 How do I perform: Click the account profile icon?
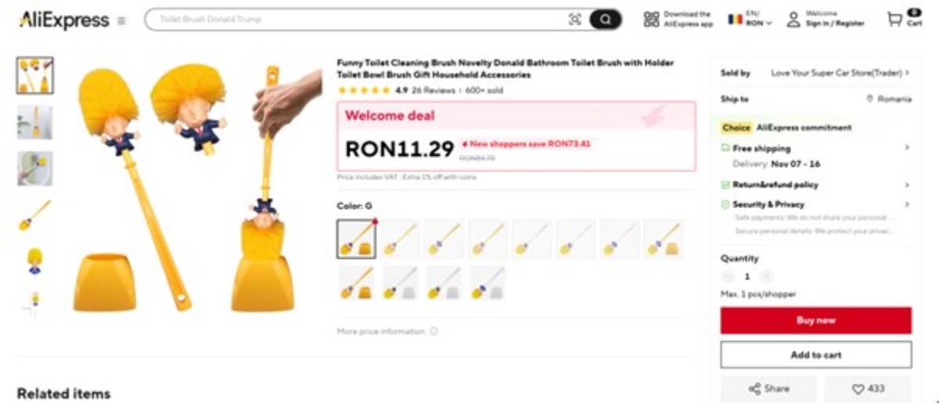point(793,20)
